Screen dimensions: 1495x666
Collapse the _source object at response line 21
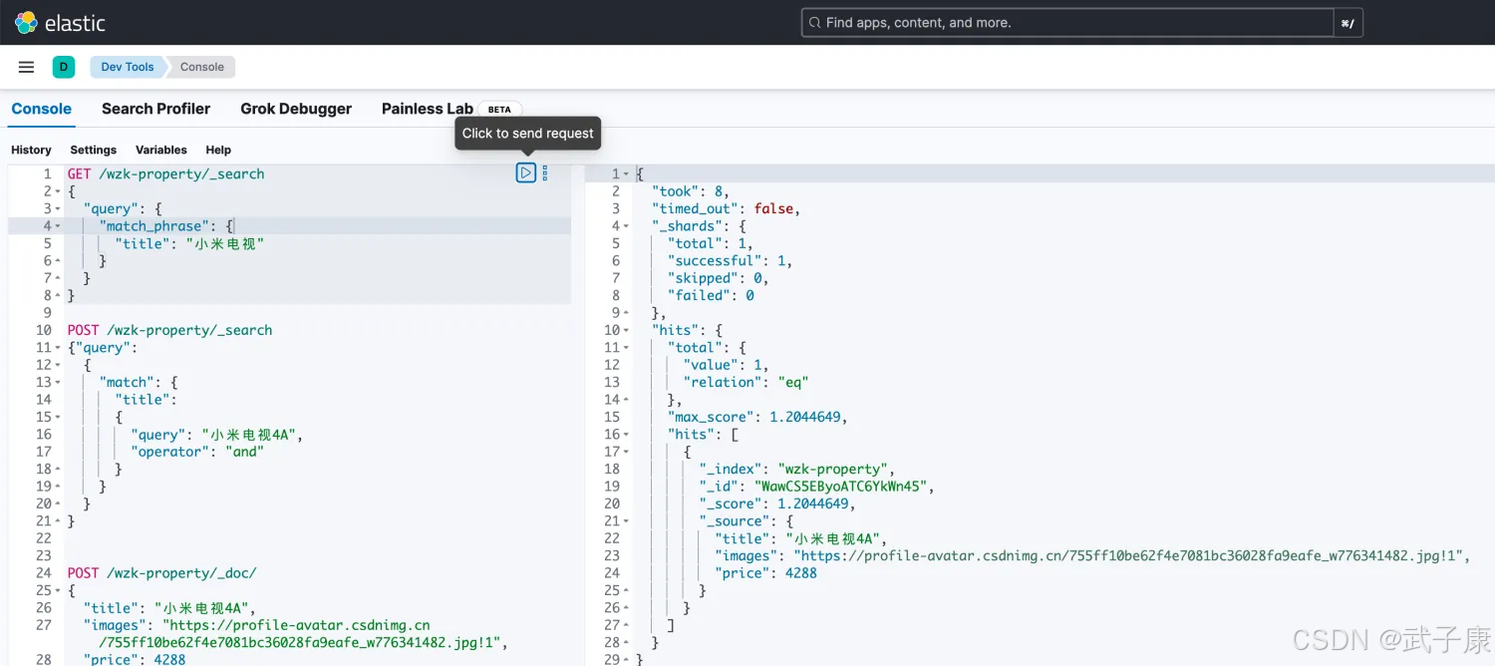[626, 521]
